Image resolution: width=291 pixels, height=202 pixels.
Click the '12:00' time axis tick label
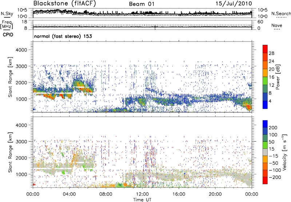click(x=142, y=194)
